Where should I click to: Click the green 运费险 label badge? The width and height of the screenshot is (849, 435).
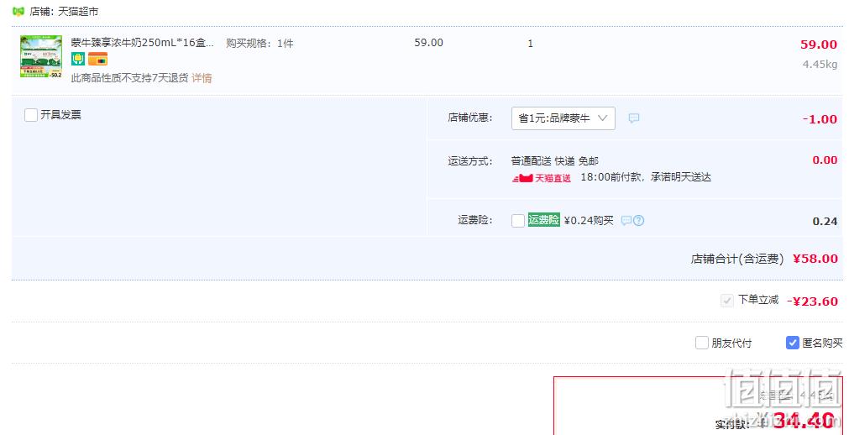point(543,220)
